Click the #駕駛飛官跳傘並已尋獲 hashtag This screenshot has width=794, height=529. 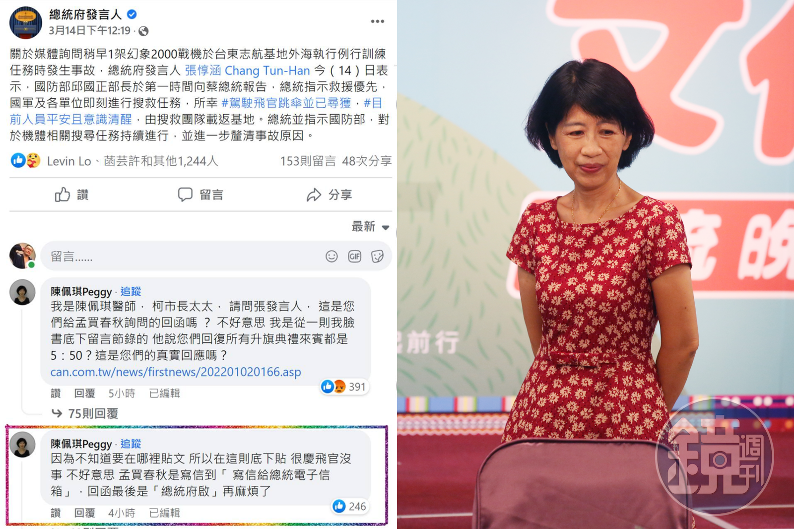click(x=286, y=103)
